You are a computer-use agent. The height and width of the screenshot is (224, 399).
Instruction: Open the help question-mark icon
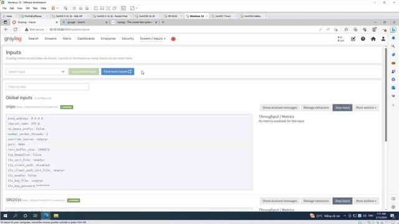[363, 39]
